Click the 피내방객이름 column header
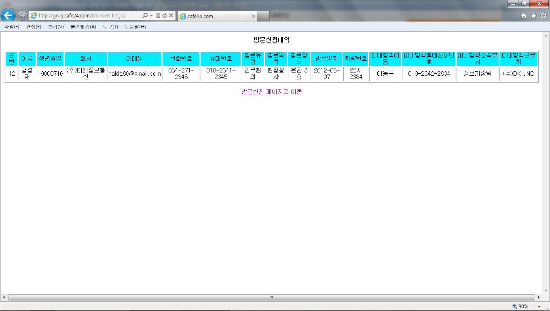This screenshot has width=550, height=311. [385, 59]
